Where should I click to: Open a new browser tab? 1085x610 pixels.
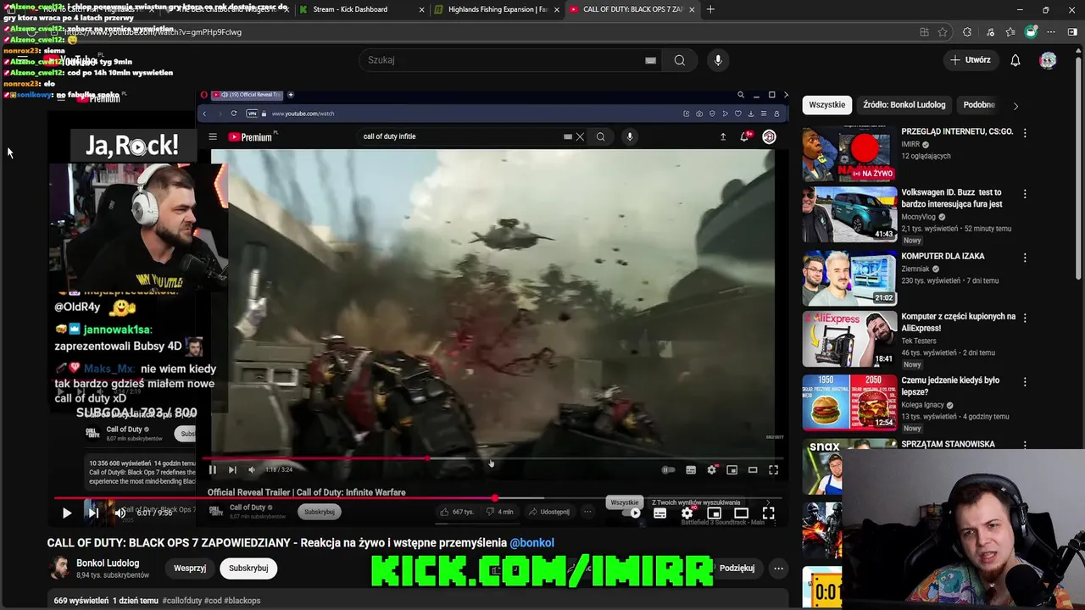[710, 9]
